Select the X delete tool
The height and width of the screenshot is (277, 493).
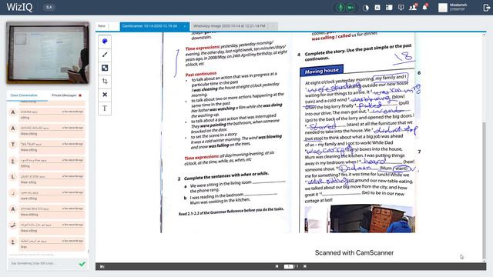[105, 95]
